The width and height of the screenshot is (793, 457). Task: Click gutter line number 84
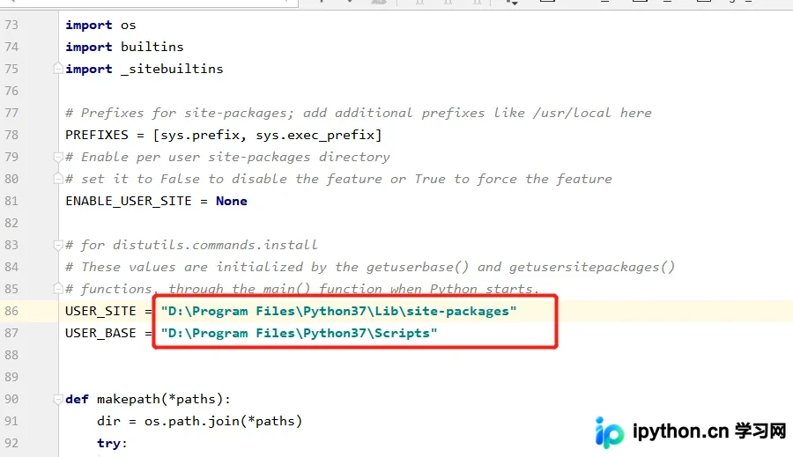click(x=11, y=267)
